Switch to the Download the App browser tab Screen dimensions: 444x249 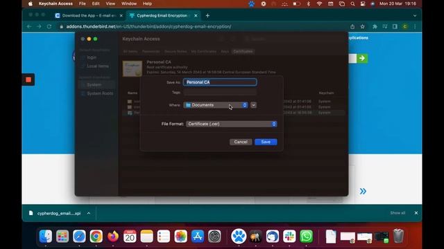pyautogui.click(x=89, y=15)
